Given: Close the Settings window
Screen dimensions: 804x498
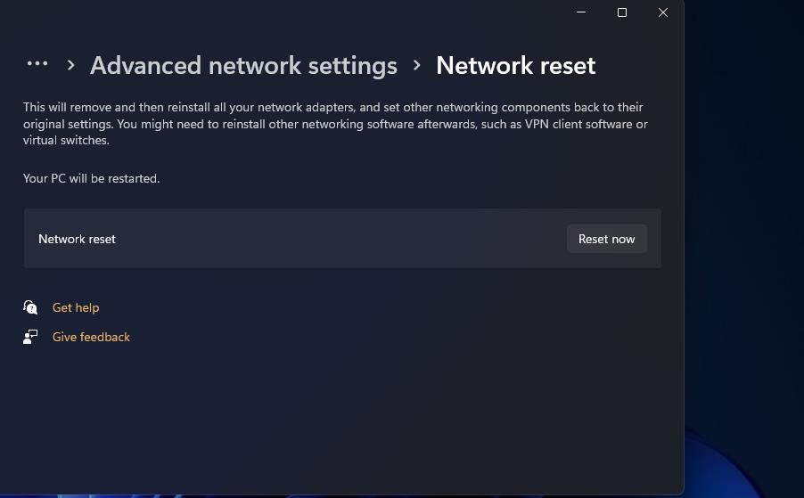Looking at the screenshot, I should click(x=663, y=12).
